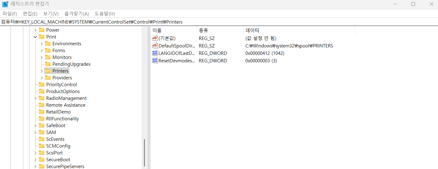Click the Forms folder icon
438x169 pixels.
pos(48,51)
